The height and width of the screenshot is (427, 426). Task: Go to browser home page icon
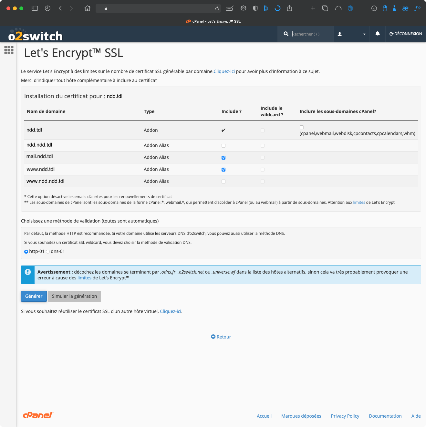click(87, 8)
